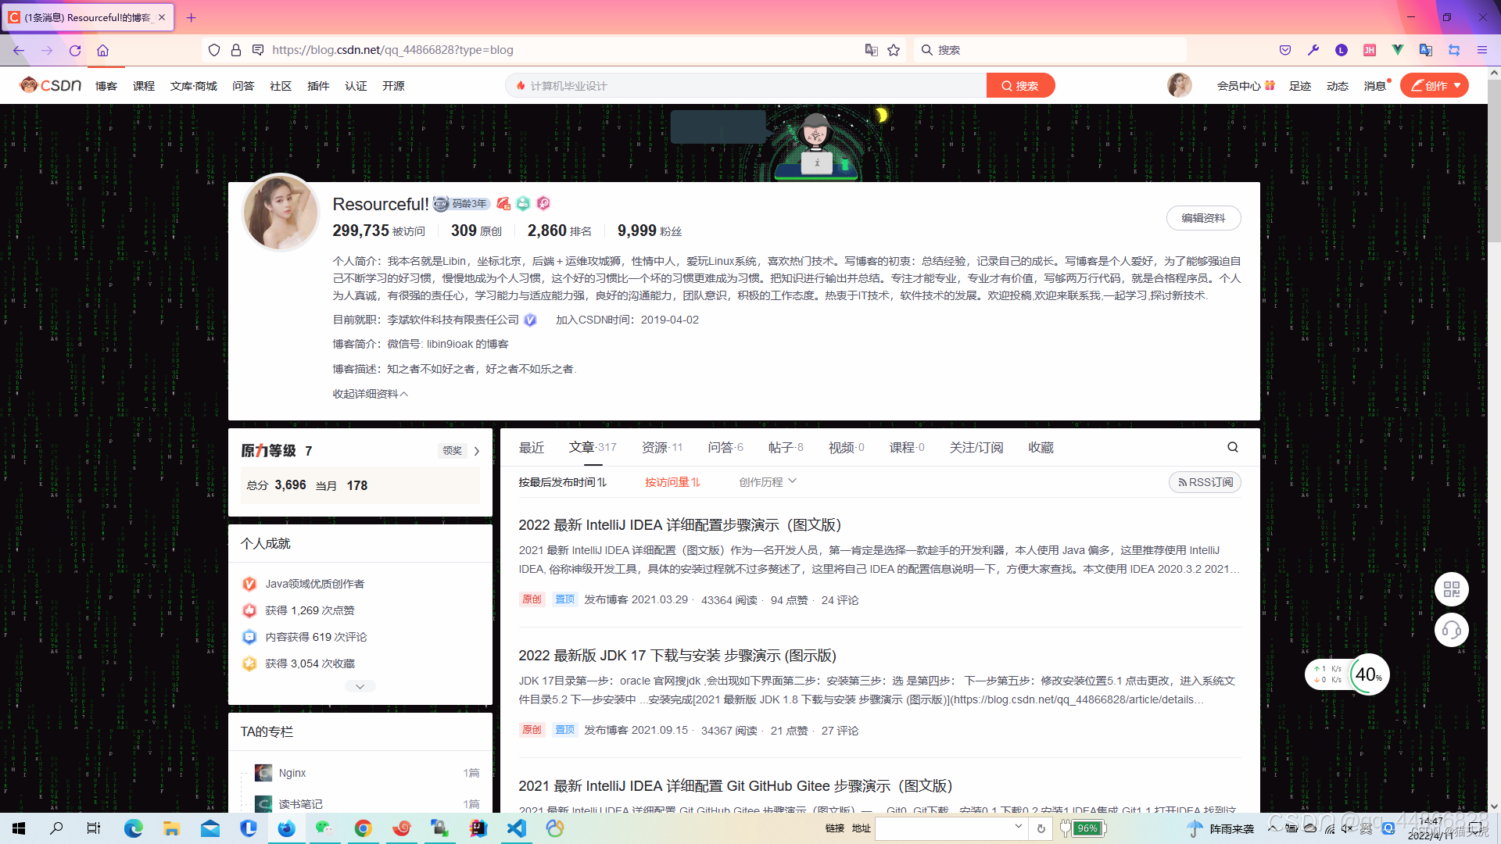Viewport: 1501px width, 844px height.
Task: Toggle tracking protection shield in address bar
Action: pos(213,49)
